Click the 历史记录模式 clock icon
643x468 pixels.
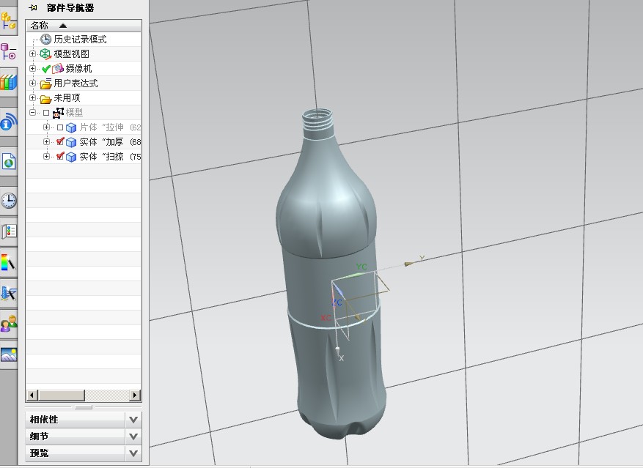tap(45, 40)
